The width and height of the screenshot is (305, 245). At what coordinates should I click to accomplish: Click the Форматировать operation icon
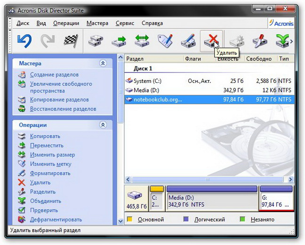click(22, 173)
